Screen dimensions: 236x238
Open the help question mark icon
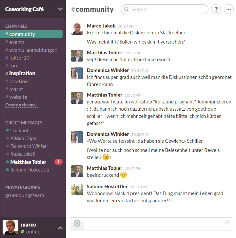coord(216,9)
